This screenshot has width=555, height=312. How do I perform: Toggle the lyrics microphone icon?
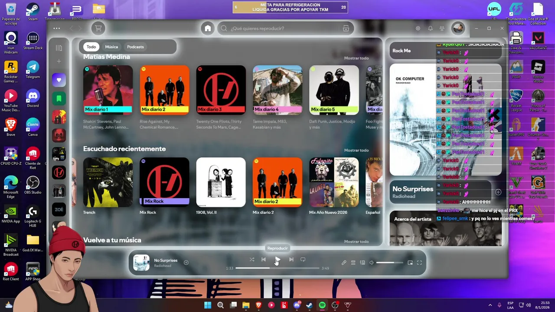click(344, 263)
